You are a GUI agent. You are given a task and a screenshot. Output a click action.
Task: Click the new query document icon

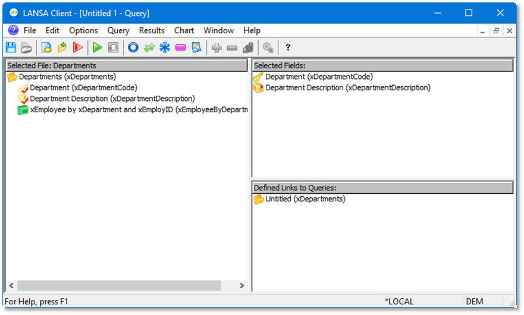coord(46,48)
